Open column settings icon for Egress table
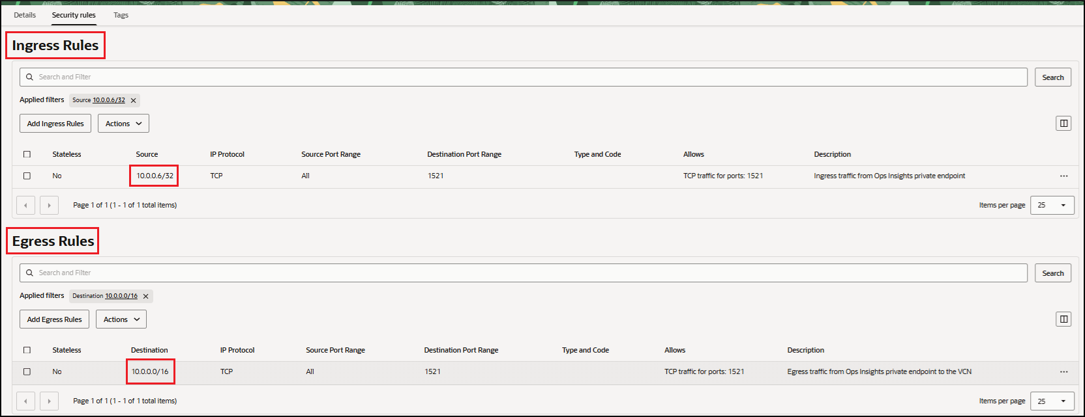 [x=1063, y=319]
